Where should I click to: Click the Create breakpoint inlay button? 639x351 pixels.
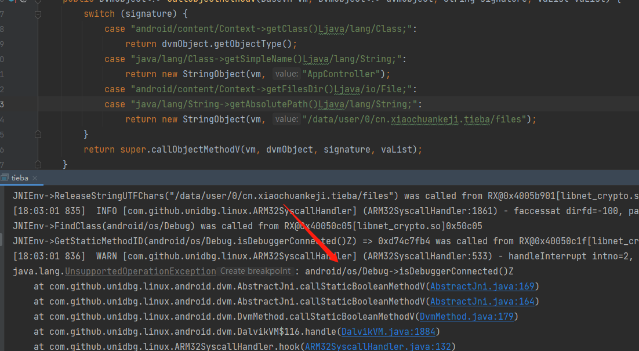coord(256,271)
